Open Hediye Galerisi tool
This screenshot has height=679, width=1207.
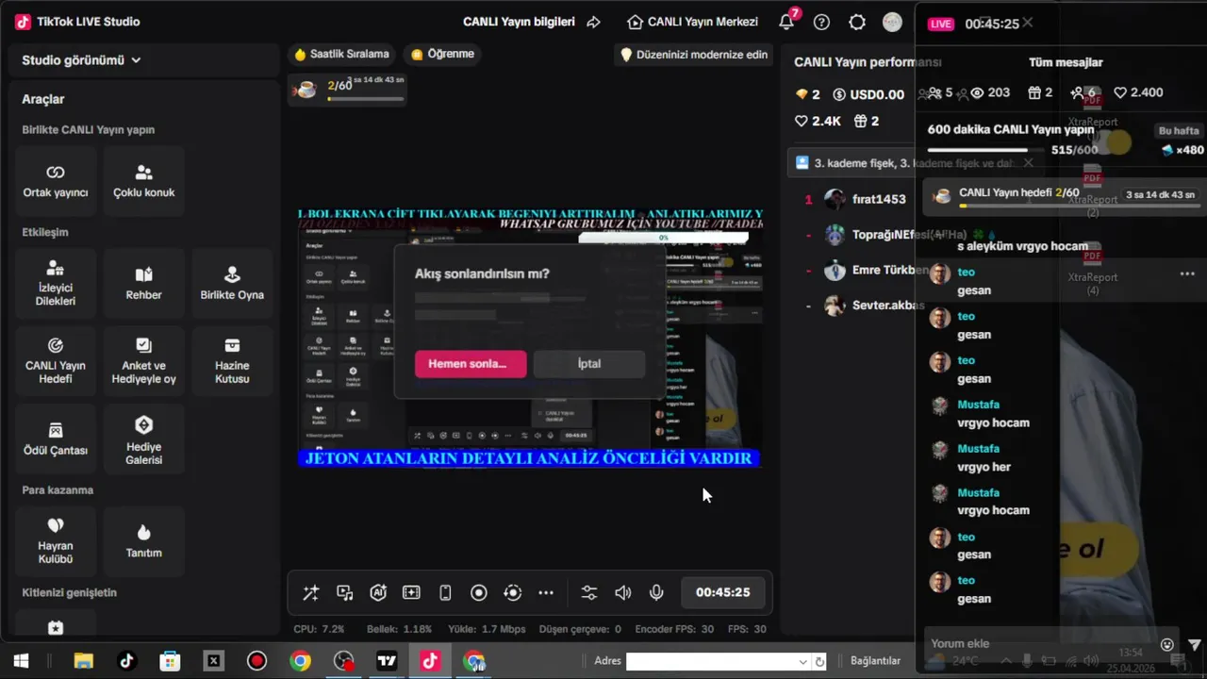click(x=143, y=439)
